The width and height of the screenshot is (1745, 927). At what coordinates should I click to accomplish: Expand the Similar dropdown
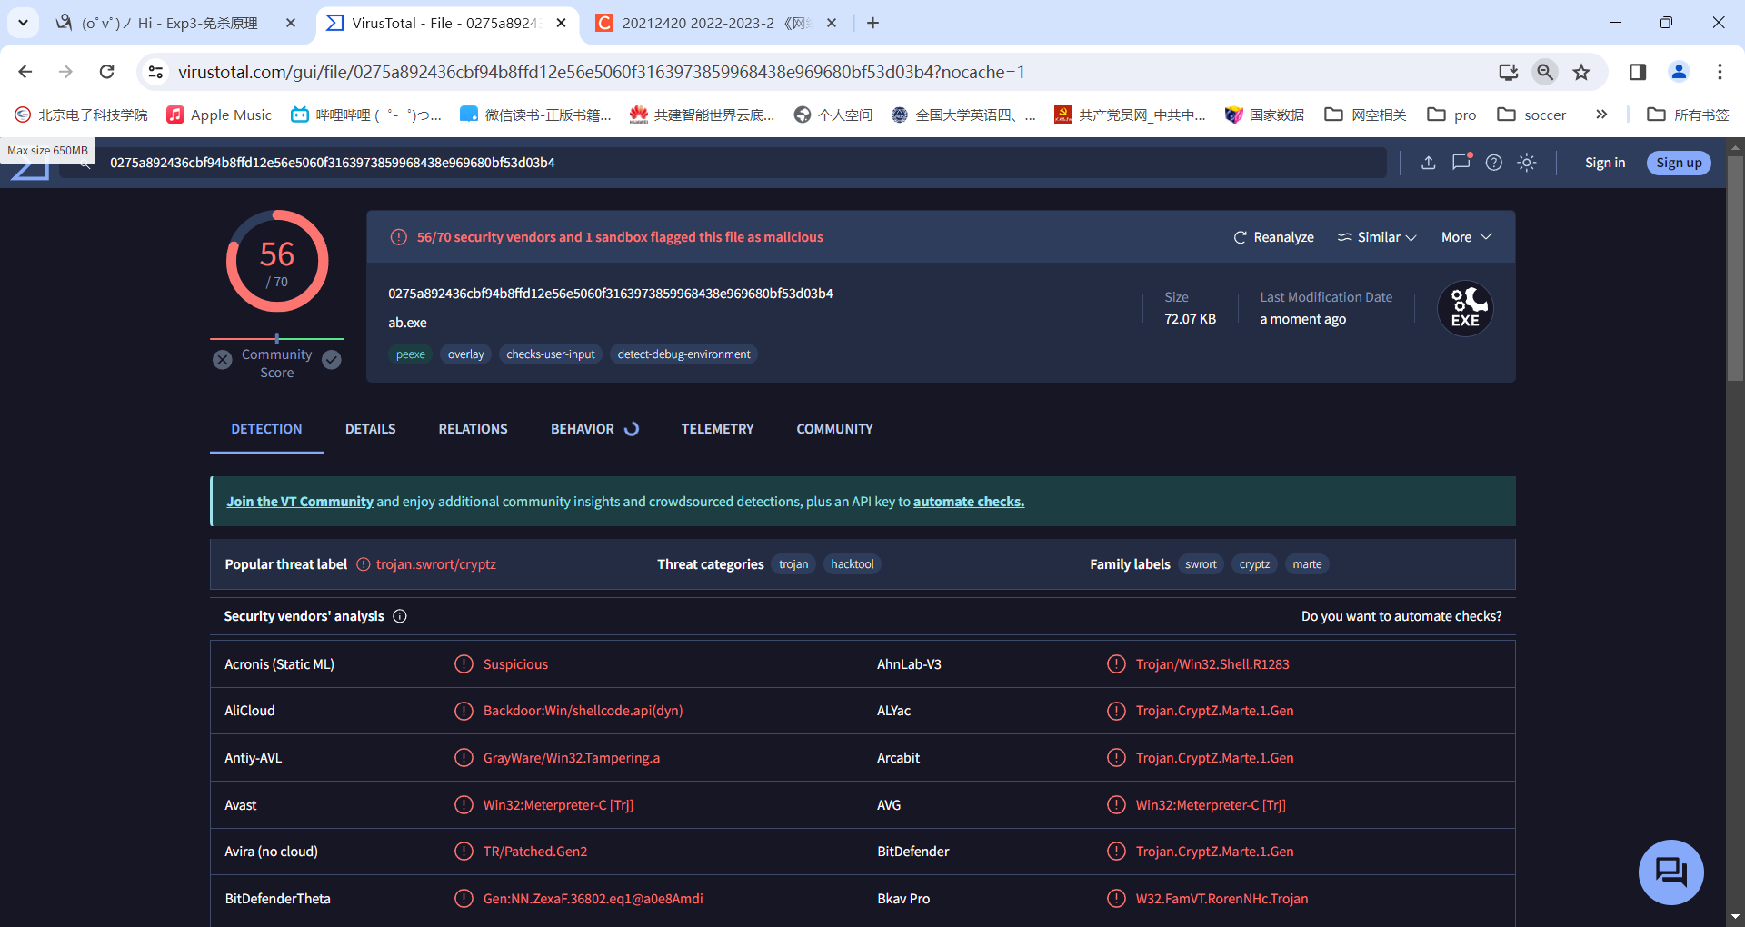point(1377,237)
